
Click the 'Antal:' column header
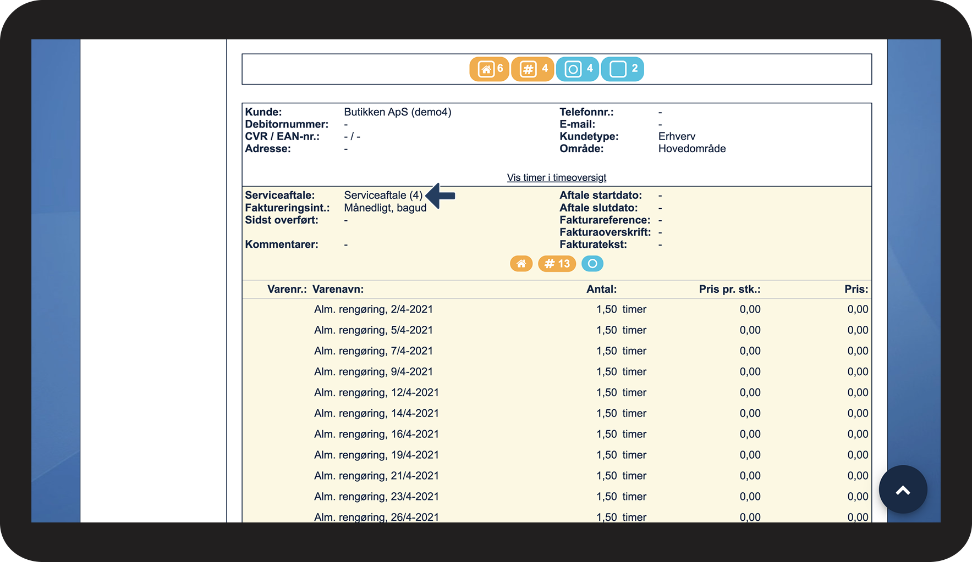pyautogui.click(x=601, y=290)
